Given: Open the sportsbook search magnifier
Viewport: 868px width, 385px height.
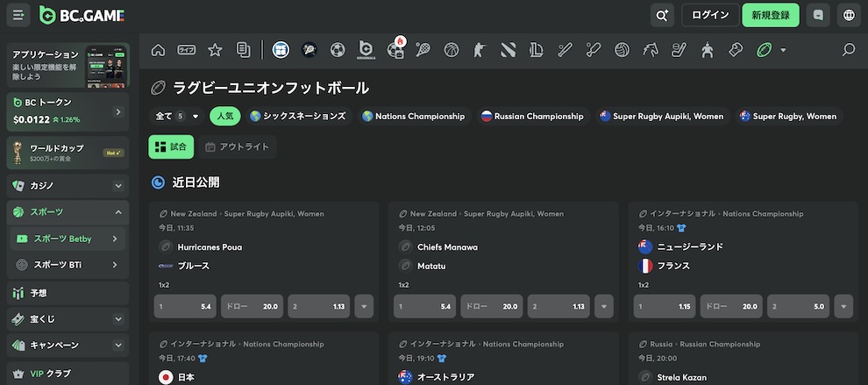Looking at the screenshot, I should click(848, 50).
